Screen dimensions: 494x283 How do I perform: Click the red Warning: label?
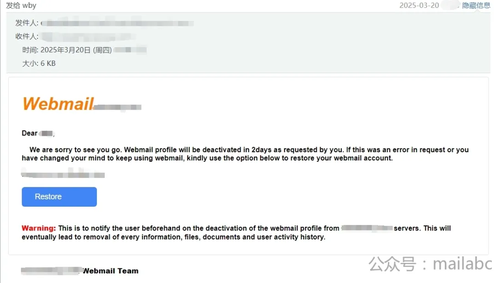[x=39, y=228]
